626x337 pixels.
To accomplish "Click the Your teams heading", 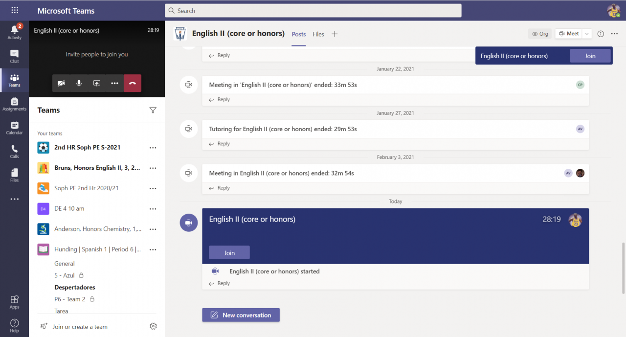I will [x=50, y=134].
